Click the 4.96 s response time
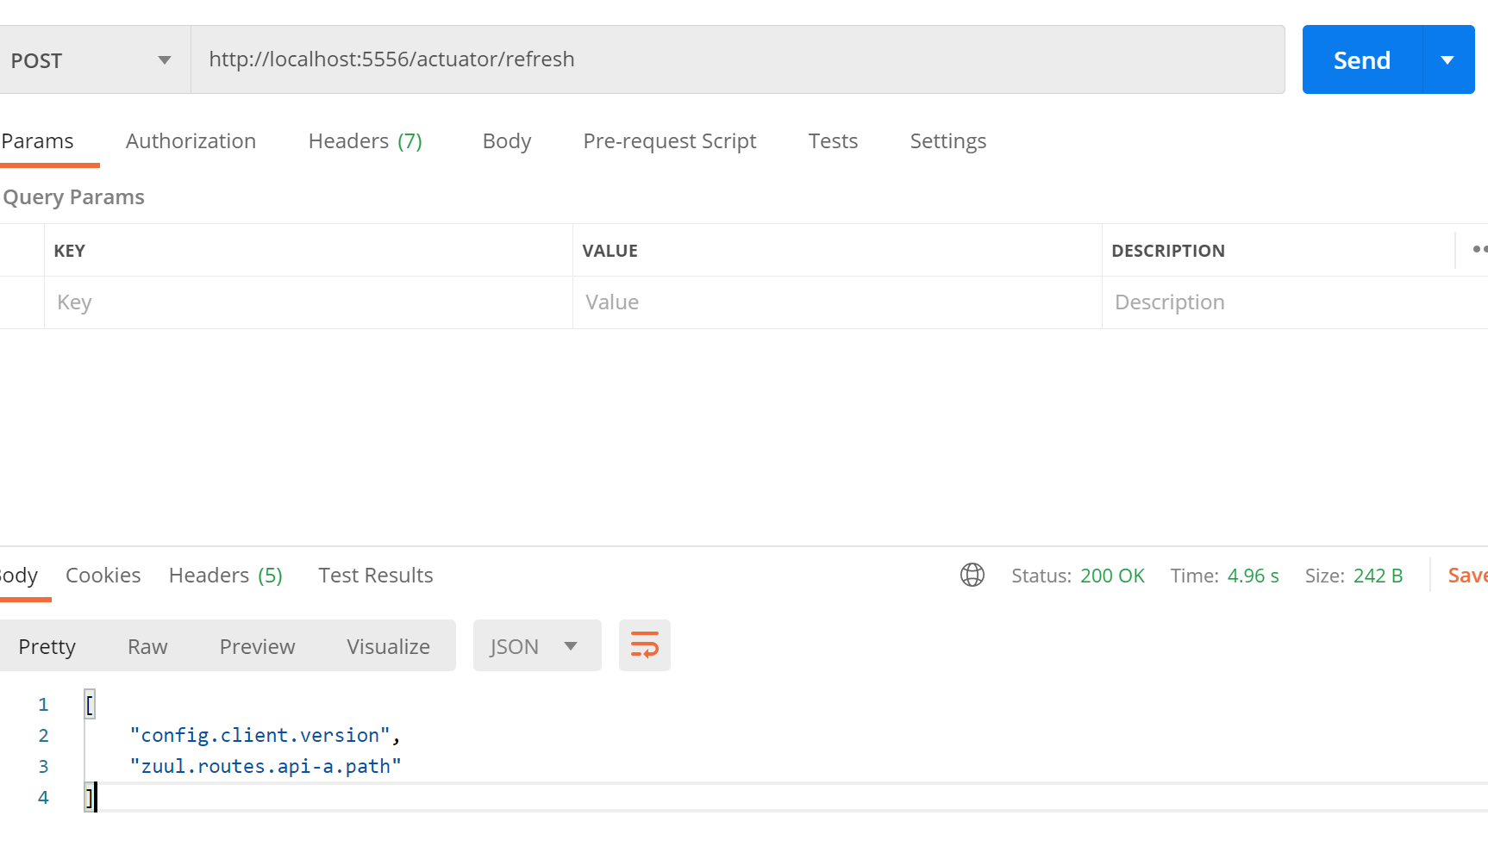Screen dimensions: 1488x853 click(1253, 576)
